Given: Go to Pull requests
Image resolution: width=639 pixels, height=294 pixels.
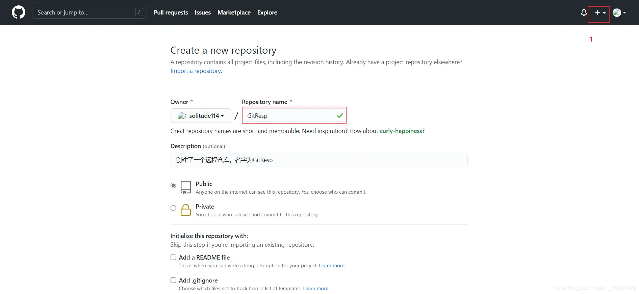Looking at the screenshot, I should [x=171, y=12].
